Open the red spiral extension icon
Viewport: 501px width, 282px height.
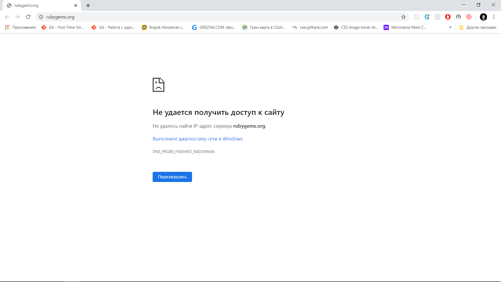point(469,17)
